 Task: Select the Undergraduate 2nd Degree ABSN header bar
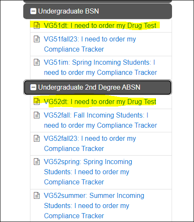coord(98,87)
